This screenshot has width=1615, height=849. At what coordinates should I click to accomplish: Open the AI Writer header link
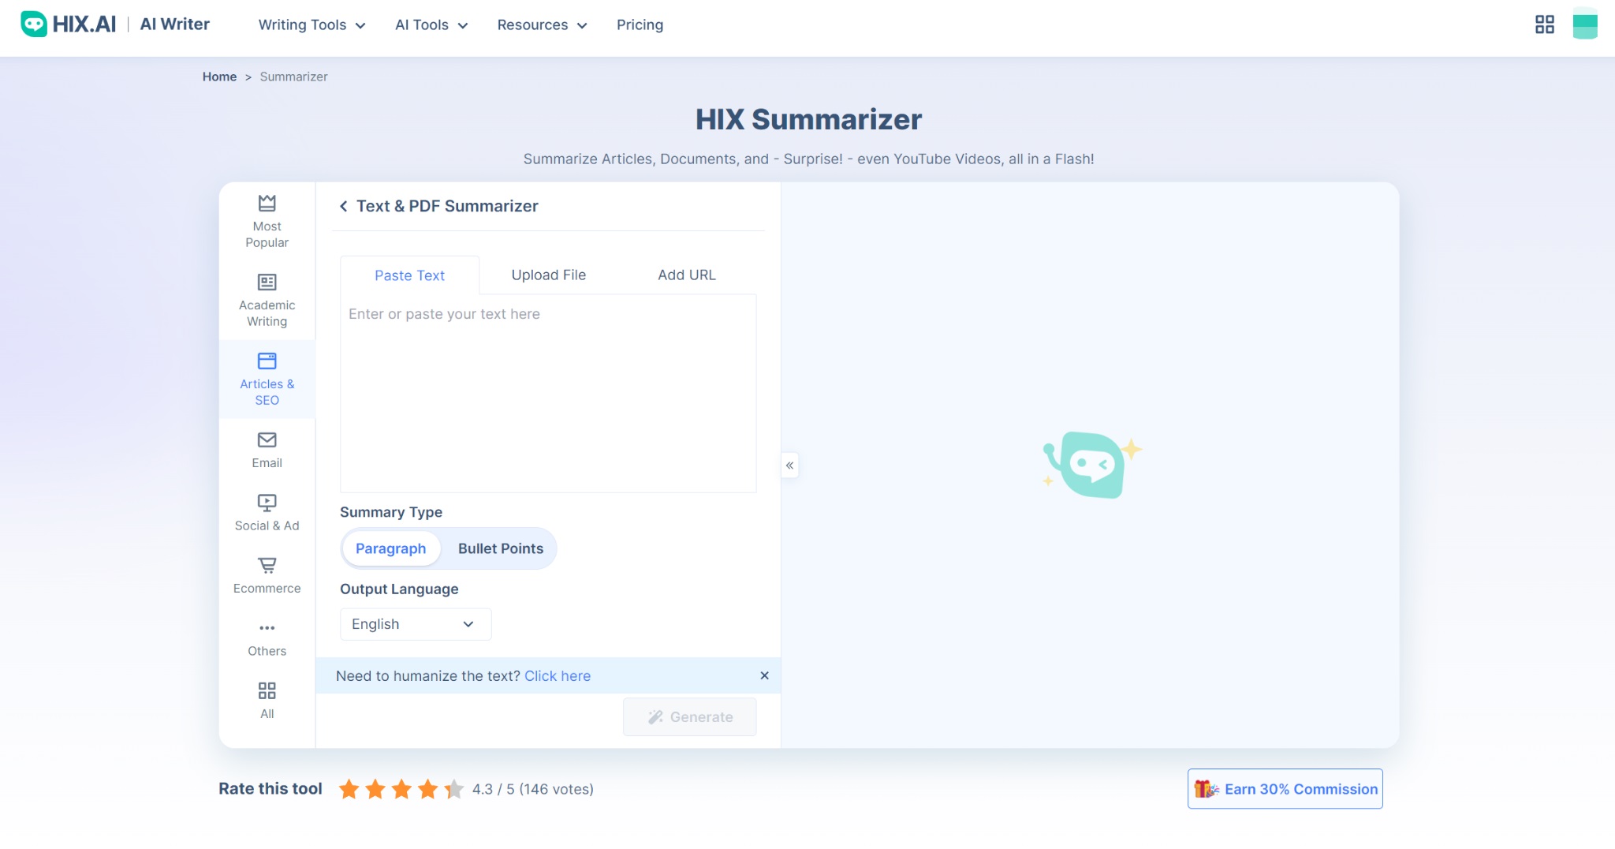click(x=175, y=24)
